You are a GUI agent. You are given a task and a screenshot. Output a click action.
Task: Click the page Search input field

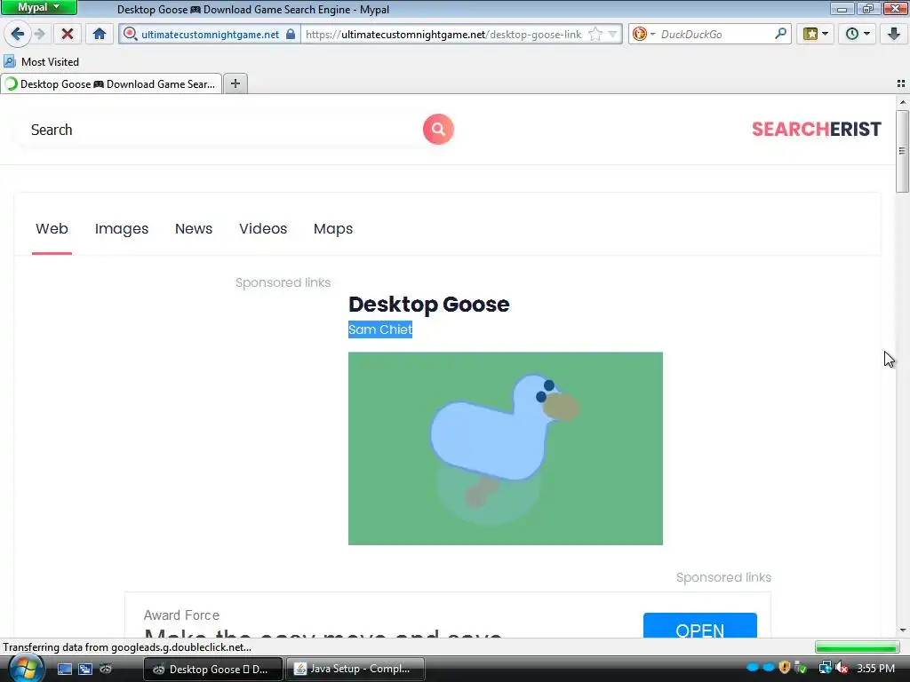click(222, 130)
